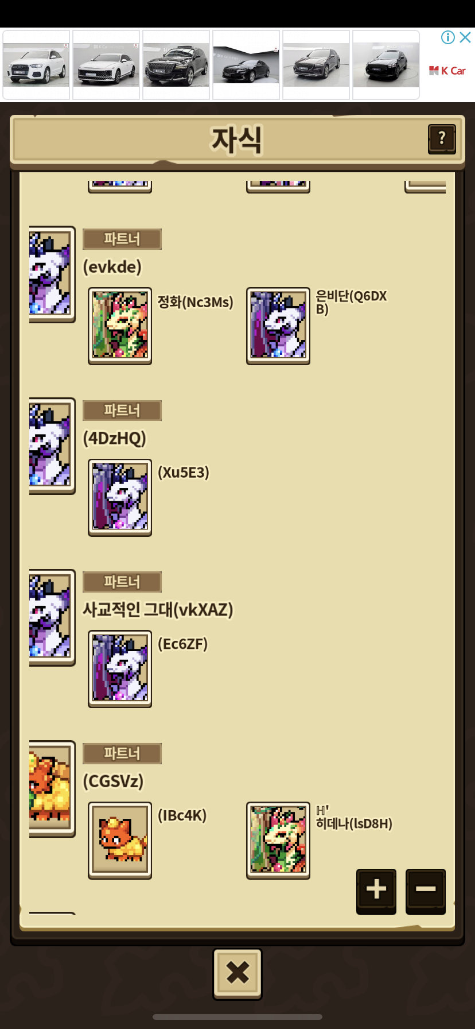Close the panel with the X button
This screenshot has width=475, height=1029.
[237, 973]
